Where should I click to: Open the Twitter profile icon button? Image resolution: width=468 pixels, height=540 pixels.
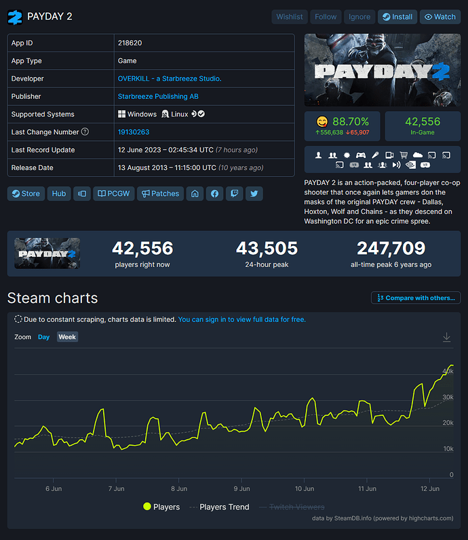tap(254, 194)
